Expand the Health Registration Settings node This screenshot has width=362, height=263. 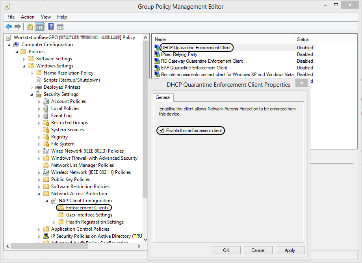click(x=55, y=222)
